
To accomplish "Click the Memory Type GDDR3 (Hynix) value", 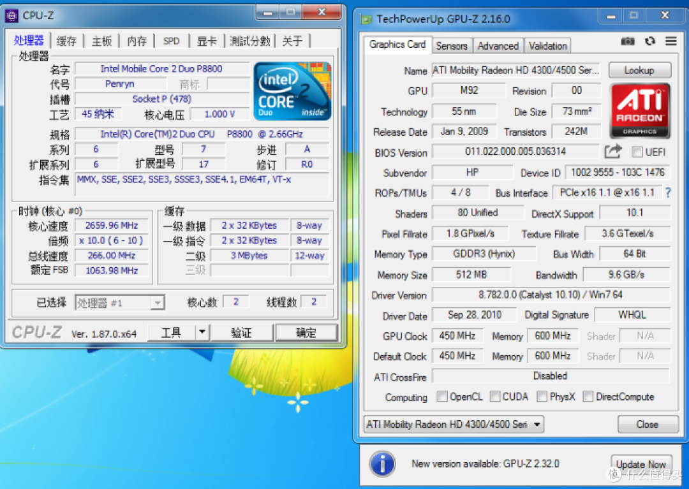I will [x=484, y=254].
